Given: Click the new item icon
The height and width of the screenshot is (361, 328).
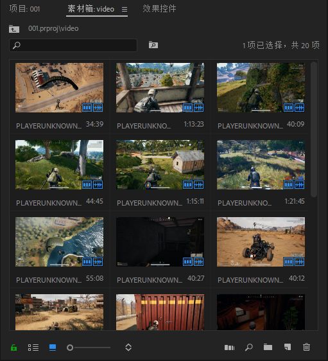Looking at the screenshot, I should point(288,347).
